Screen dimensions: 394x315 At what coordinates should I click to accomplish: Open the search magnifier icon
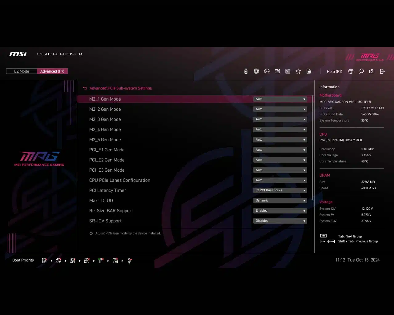tap(361, 71)
